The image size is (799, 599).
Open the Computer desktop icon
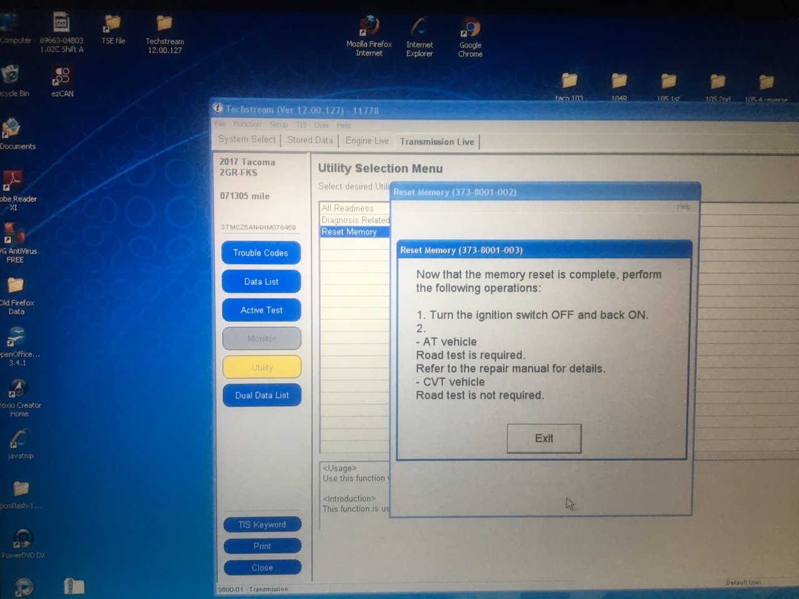(14, 29)
